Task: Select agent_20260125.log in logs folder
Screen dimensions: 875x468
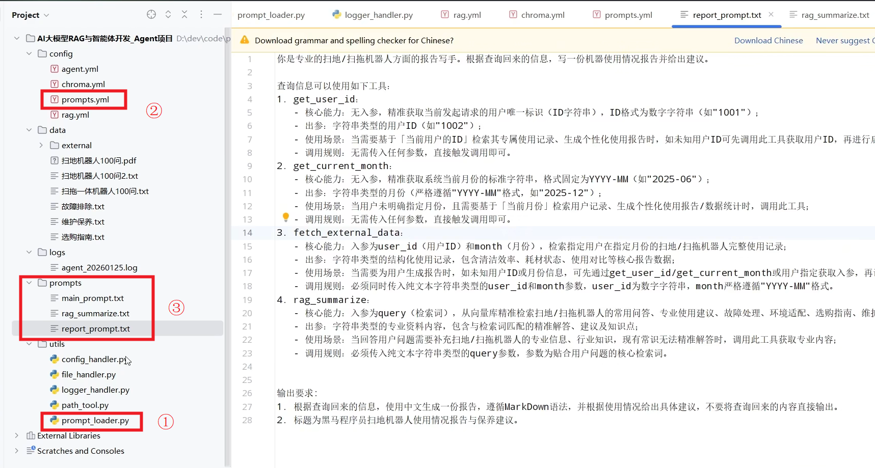Action: click(99, 267)
